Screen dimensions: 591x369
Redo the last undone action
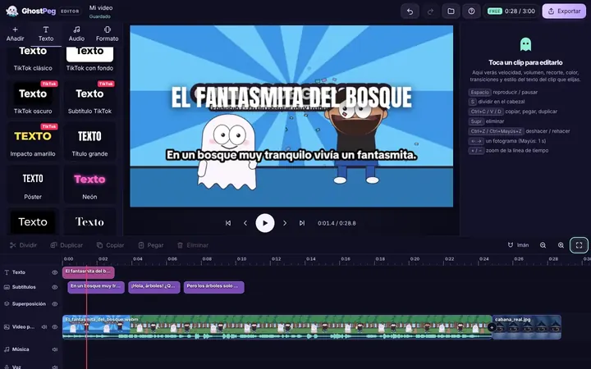(430, 11)
